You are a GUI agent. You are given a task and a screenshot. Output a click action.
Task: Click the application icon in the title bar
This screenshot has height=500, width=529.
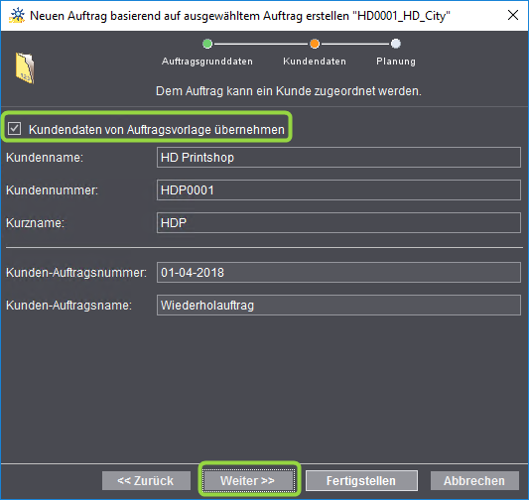click(17, 16)
